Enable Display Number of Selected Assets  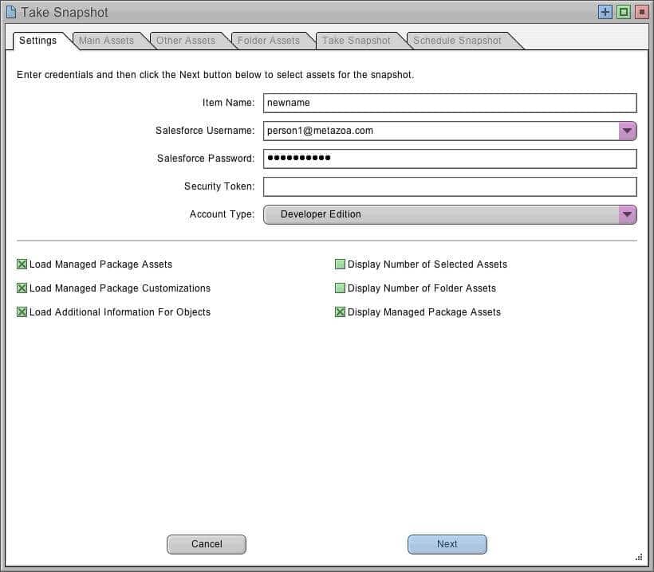coord(340,264)
